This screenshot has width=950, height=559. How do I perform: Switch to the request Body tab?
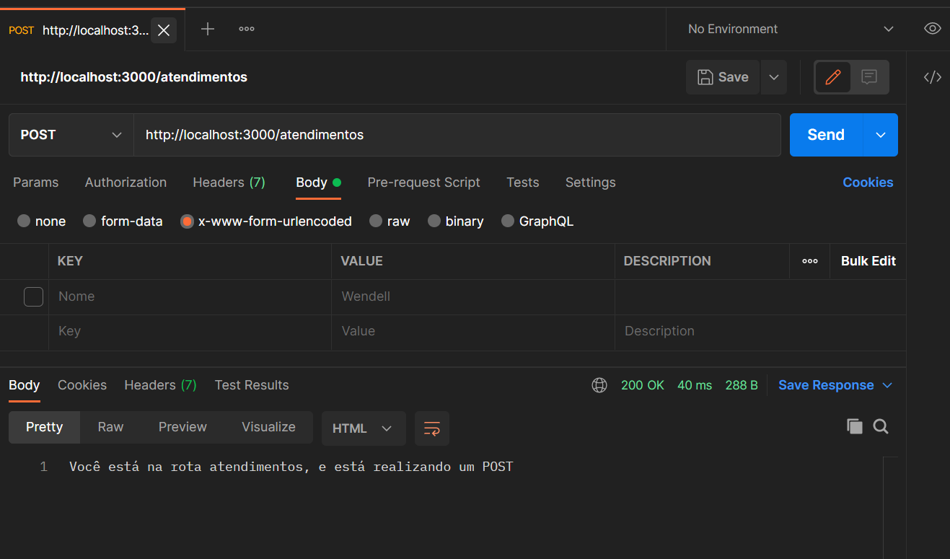[318, 182]
